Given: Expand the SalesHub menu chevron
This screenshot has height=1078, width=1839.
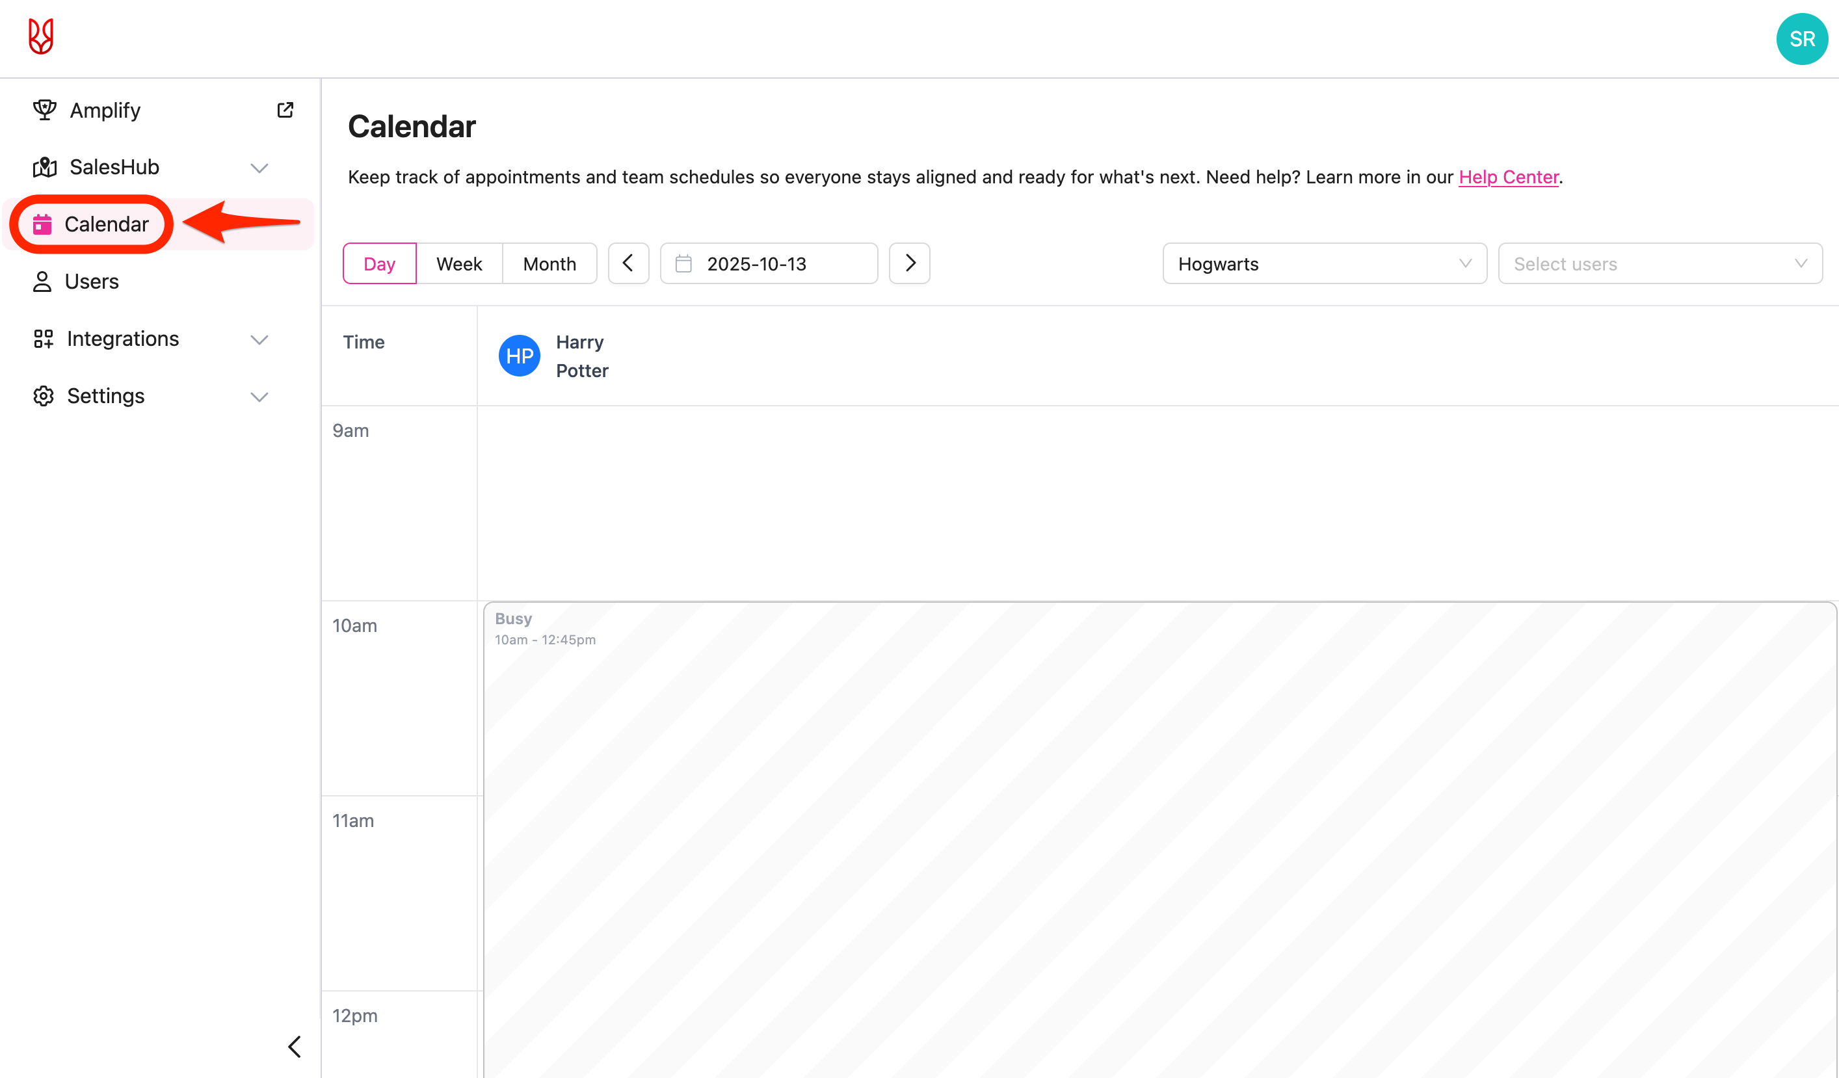Looking at the screenshot, I should [259, 168].
